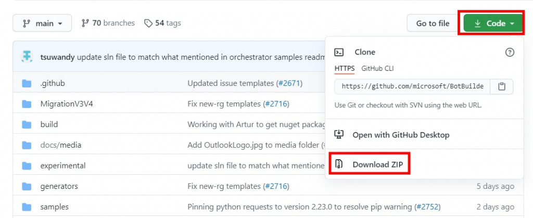Click the branches icon next to 70
The width and height of the screenshot is (533, 218).
point(86,23)
